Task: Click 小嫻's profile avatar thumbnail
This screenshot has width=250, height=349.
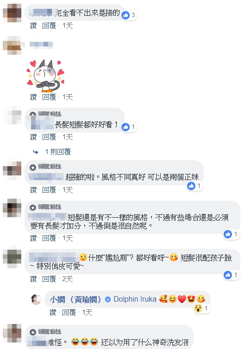Action: pyautogui.click(x=36, y=299)
